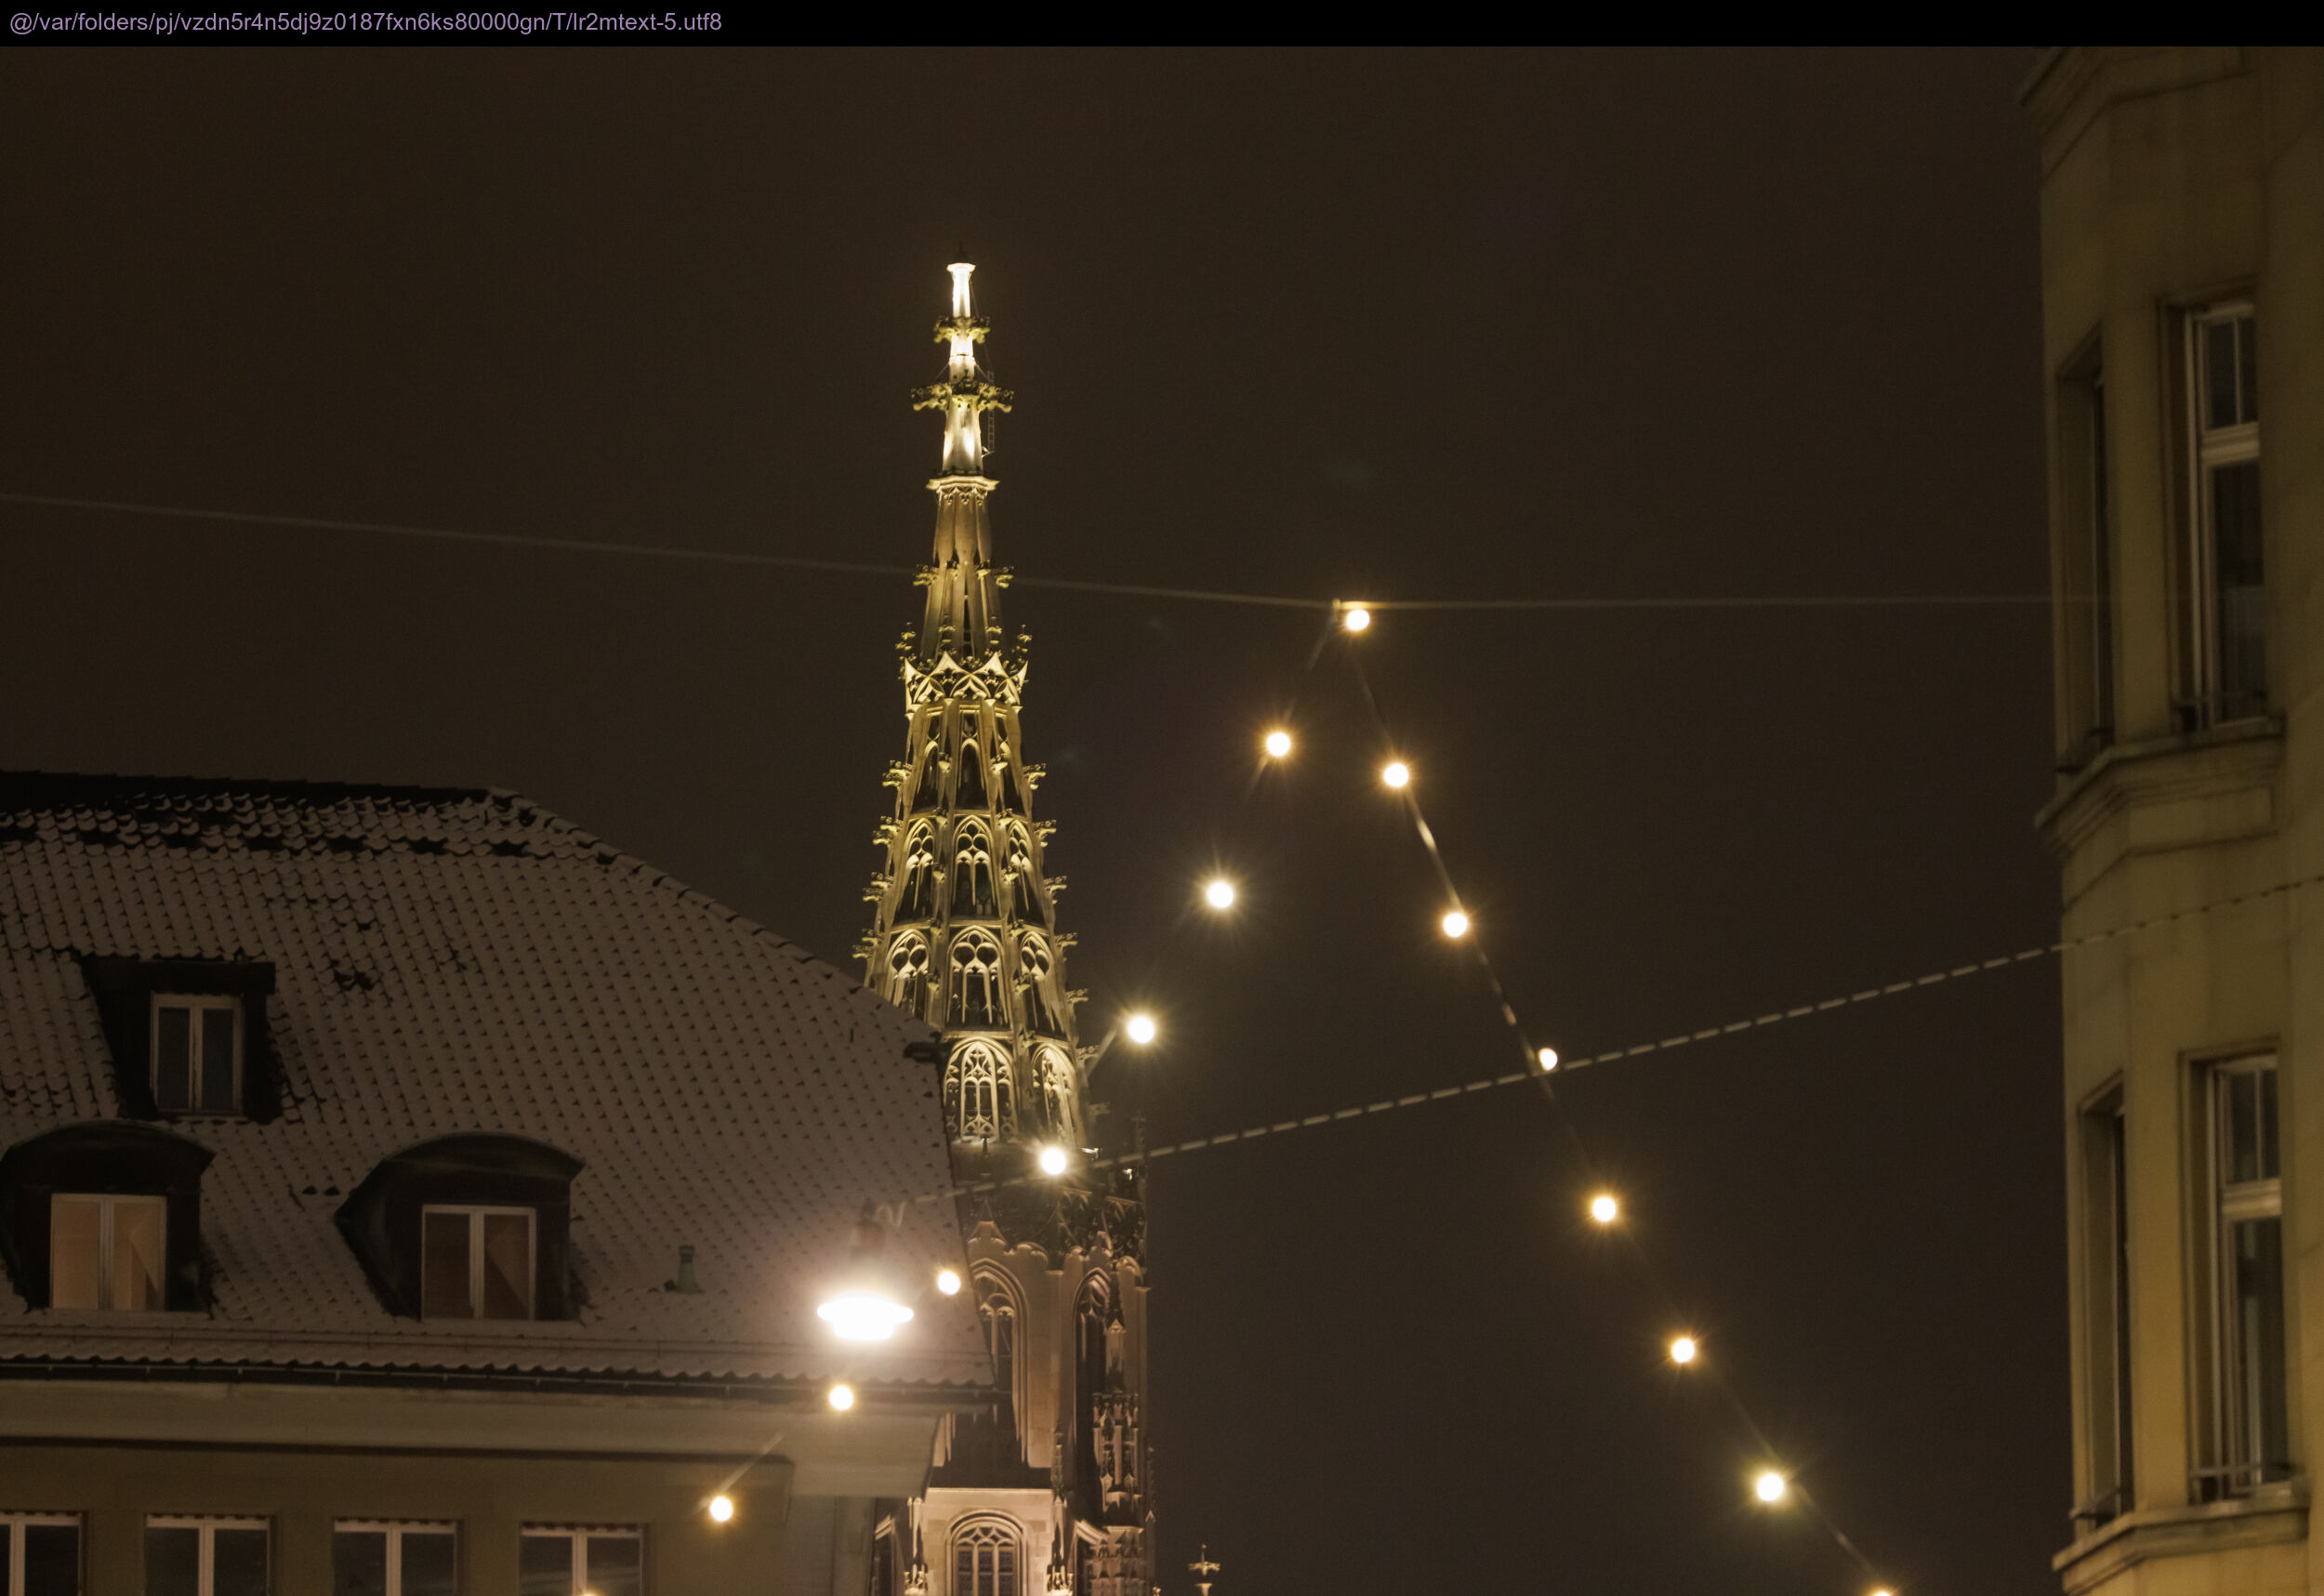
Task: Click the file path text in the top bar
Action: point(365,22)
